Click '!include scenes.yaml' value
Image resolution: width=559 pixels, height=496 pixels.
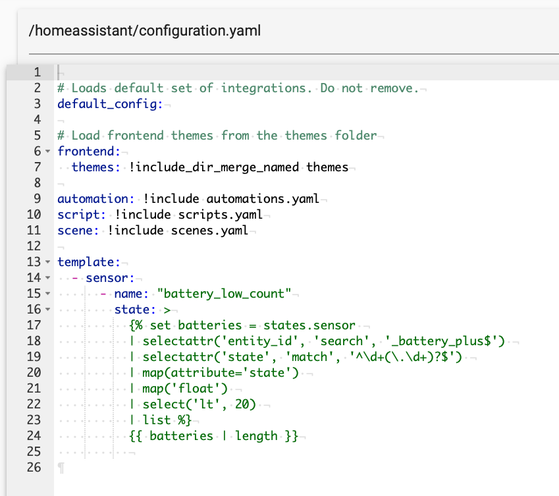pos(178,231)
